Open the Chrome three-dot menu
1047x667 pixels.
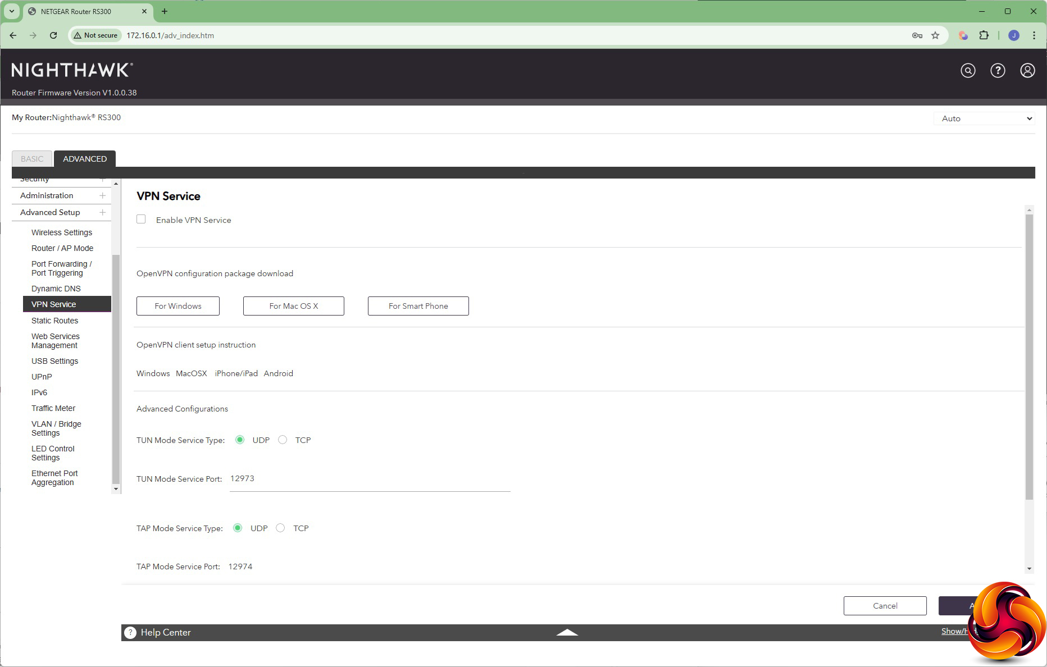1034,35
